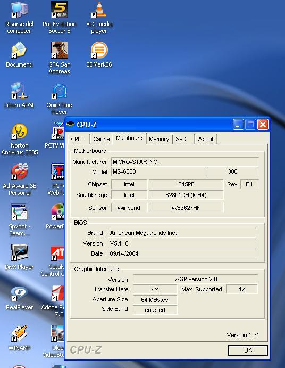Click Aperture Size 64 MBytes value
This screenshot has width=285, height=368.
(155, 300)
